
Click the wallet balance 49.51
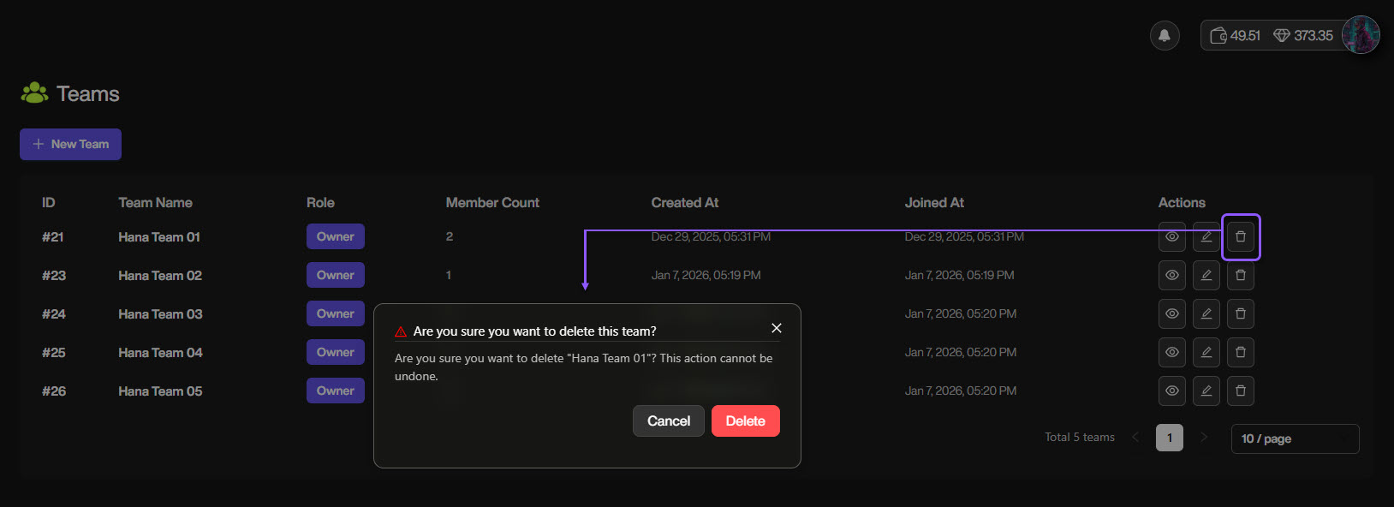click(x=1235, y=35)
